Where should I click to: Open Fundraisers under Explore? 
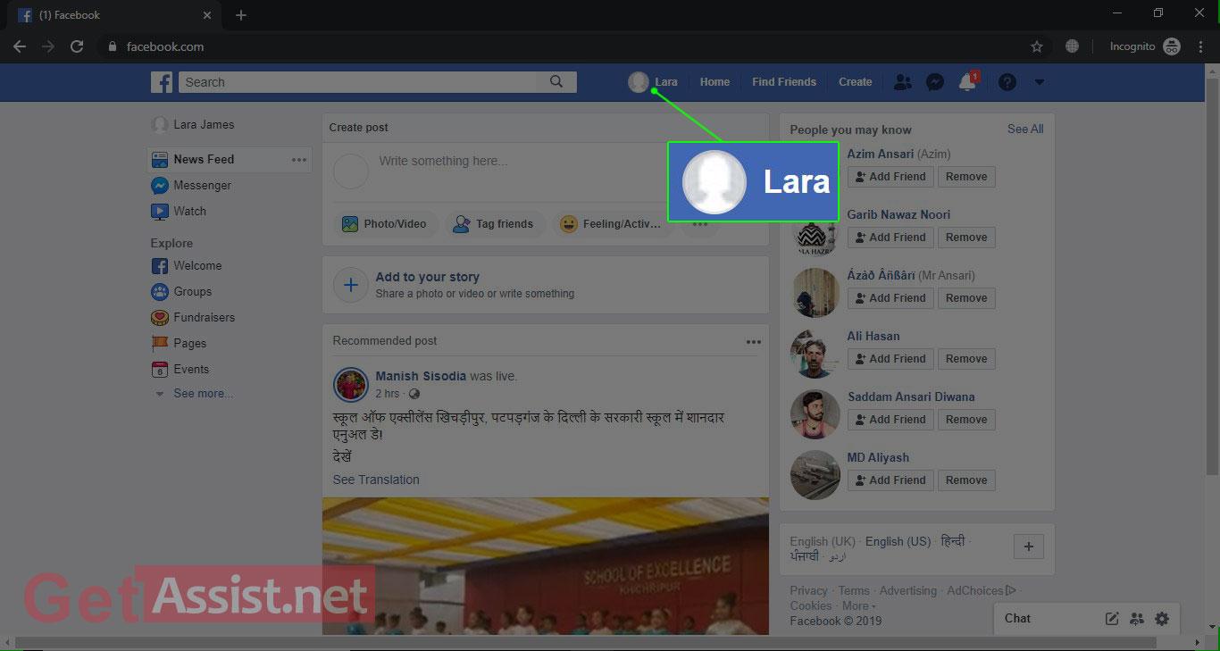pos(193,318)
